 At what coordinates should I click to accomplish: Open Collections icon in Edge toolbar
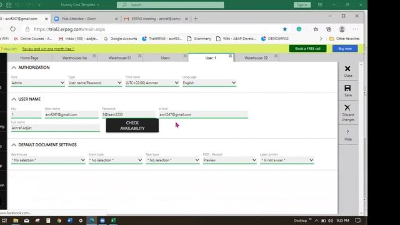tap(329, 29)
